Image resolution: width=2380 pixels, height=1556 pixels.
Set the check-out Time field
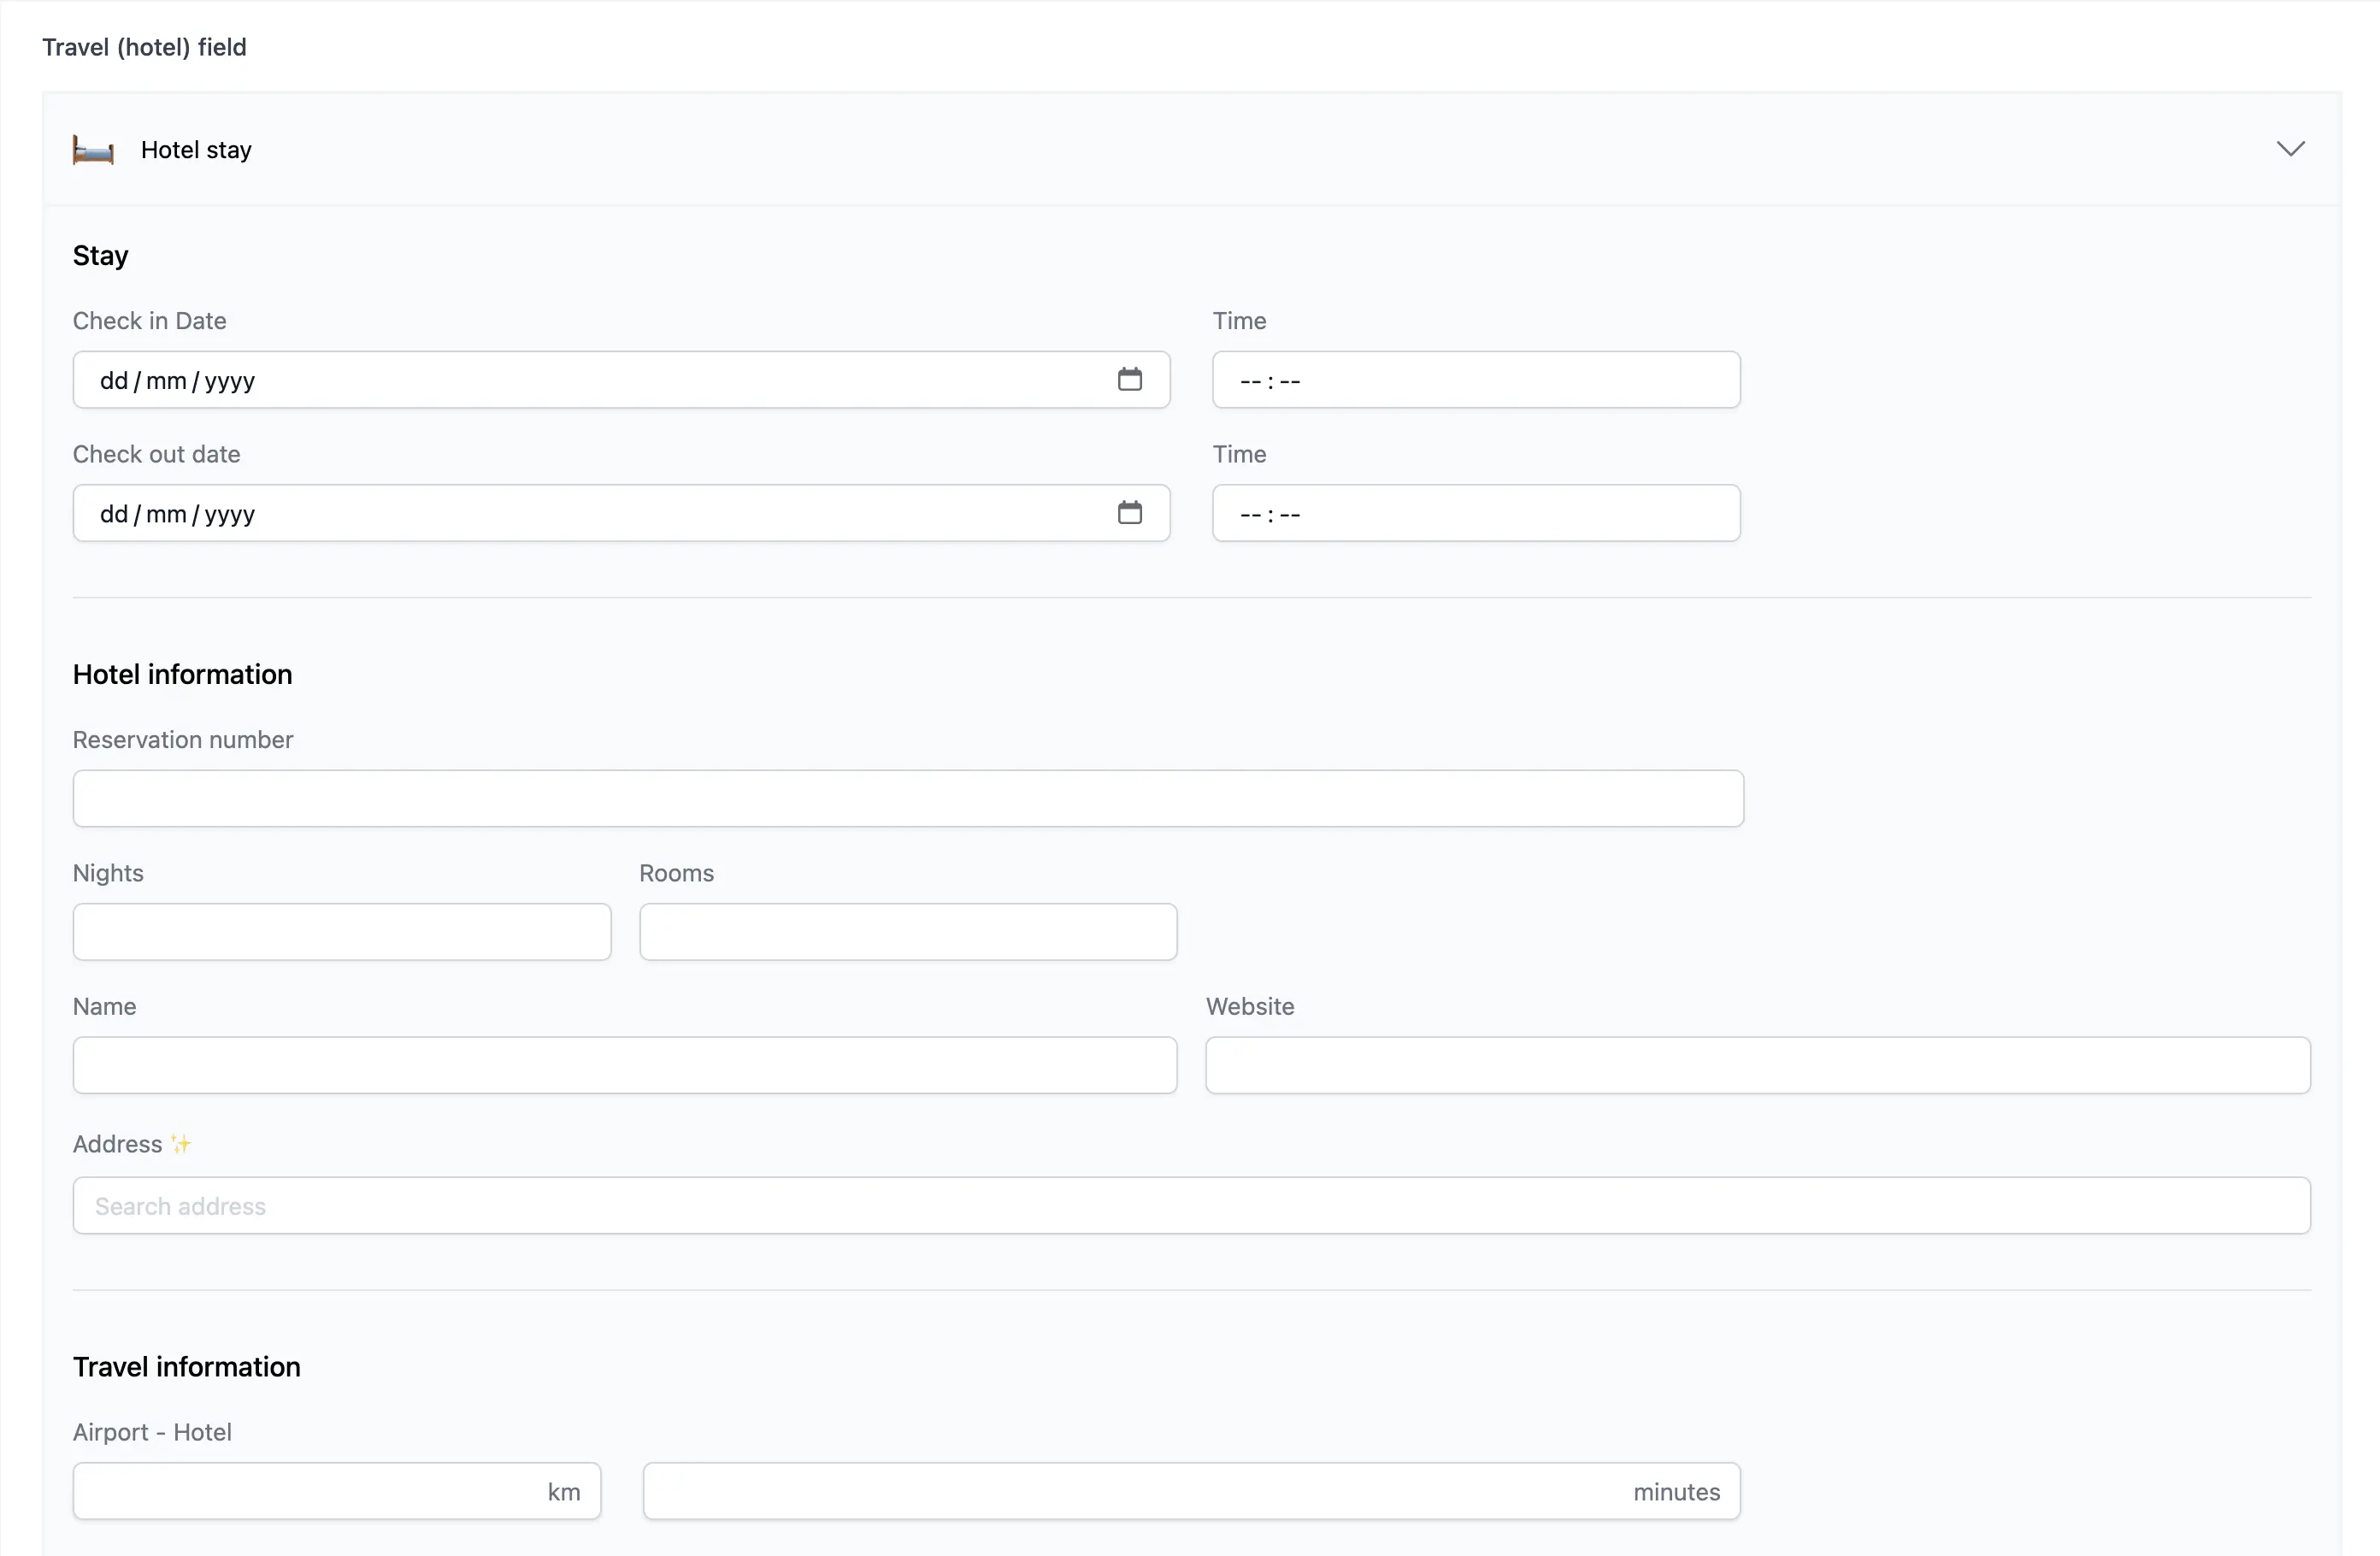[1475, 513]
